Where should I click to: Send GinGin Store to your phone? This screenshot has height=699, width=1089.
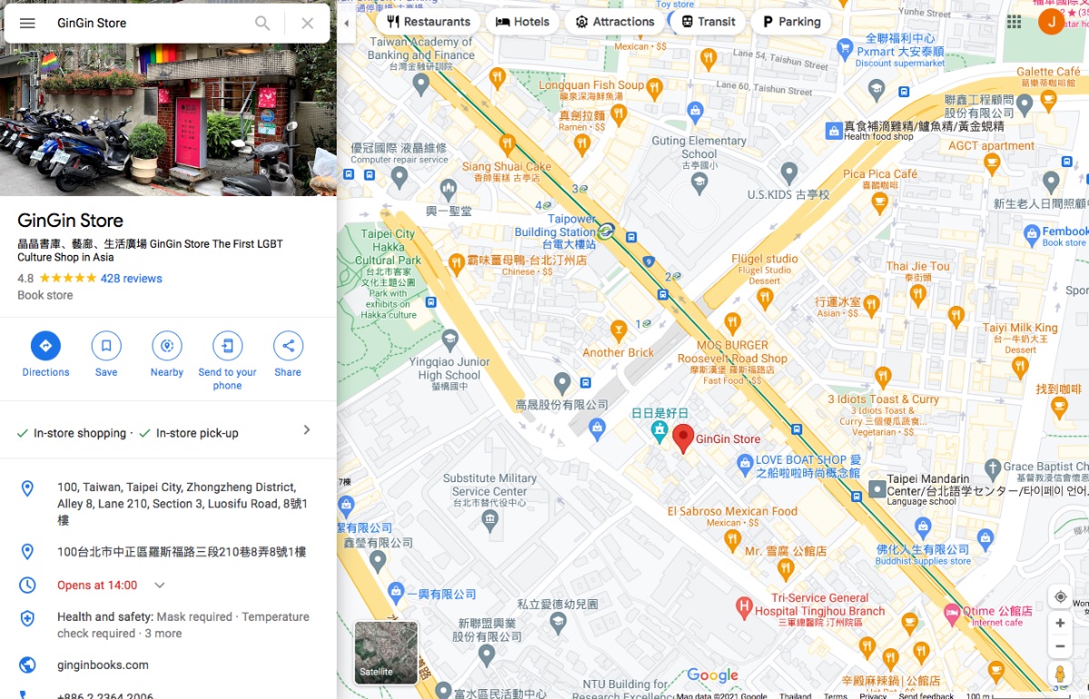click(x=228, y=360)
